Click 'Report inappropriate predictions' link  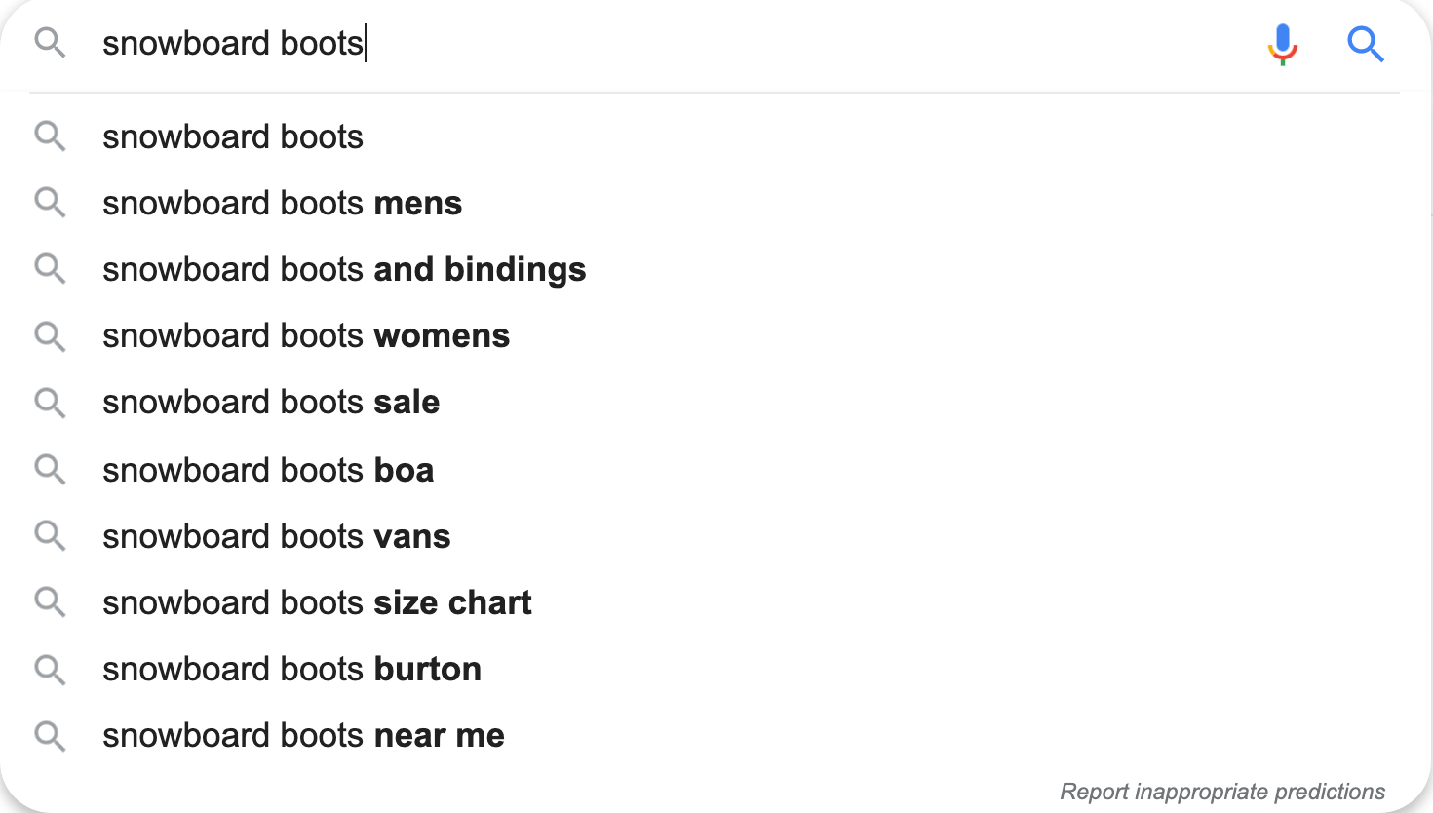[1222, 792]
